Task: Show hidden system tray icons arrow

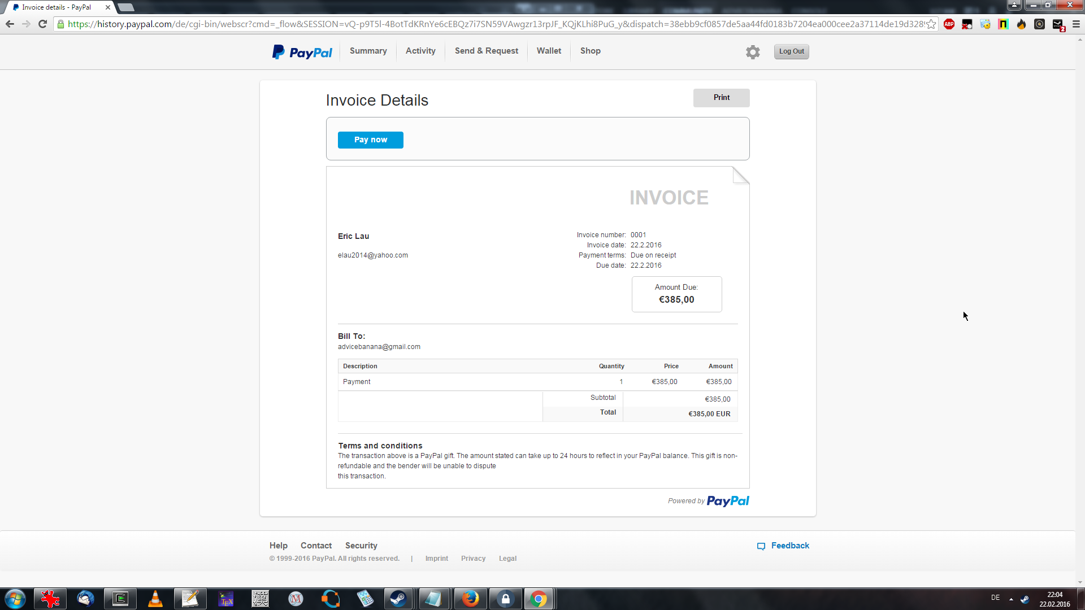Action: pyautogui.click(x=1011, y=599)
